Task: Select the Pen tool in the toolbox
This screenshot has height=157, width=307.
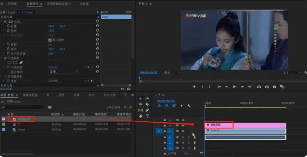Action: pos(147,110)
